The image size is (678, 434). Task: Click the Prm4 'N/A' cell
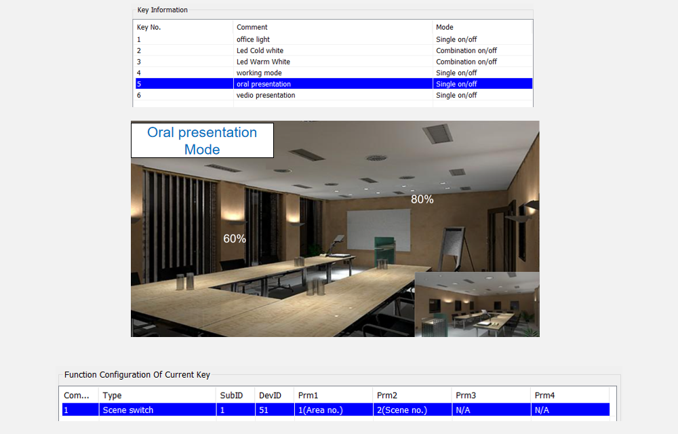click(570, 410)
